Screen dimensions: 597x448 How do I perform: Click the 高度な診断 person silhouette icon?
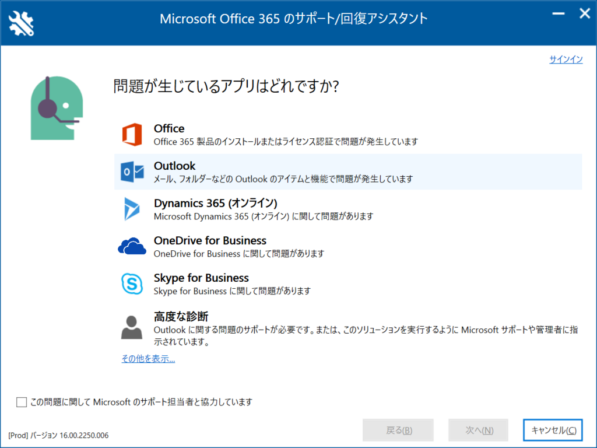[132, 327]
